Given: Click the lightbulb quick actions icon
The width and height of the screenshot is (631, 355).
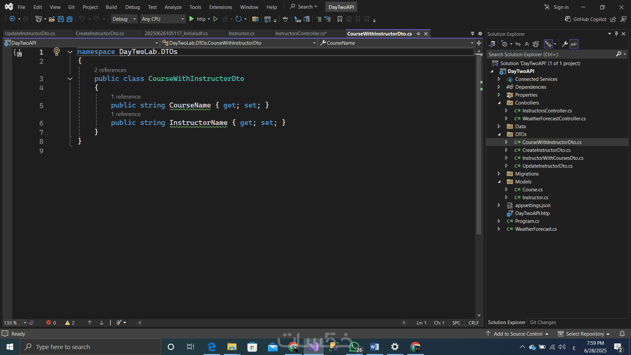Looking at the screenshot, I should (x=57, y=52).
